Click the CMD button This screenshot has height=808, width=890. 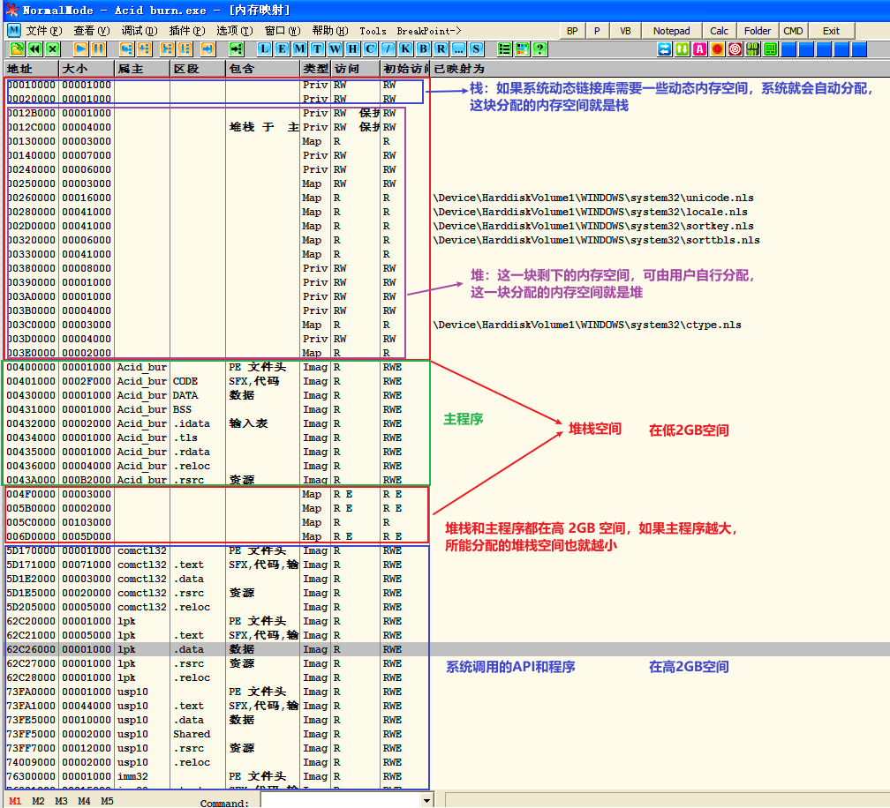click(x=793, y=31)
